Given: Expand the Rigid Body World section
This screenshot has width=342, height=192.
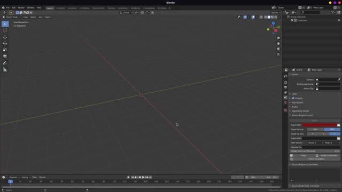Looking at the screenshot, I should [300, 111].
